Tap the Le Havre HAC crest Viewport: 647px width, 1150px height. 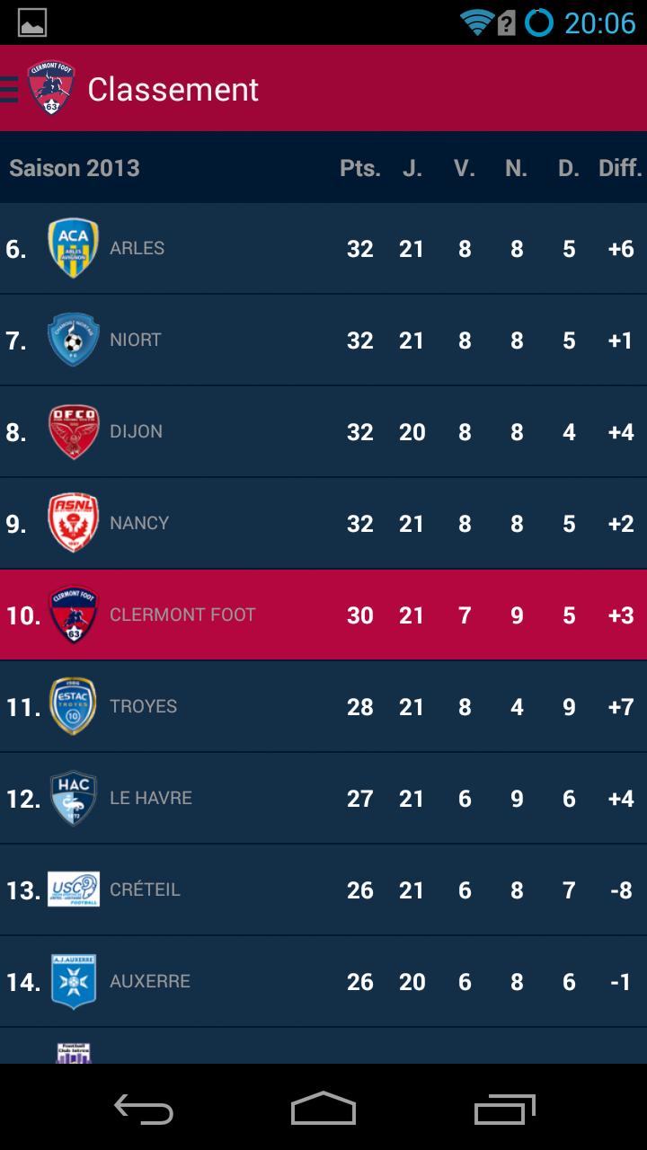(x=74, y=798)
